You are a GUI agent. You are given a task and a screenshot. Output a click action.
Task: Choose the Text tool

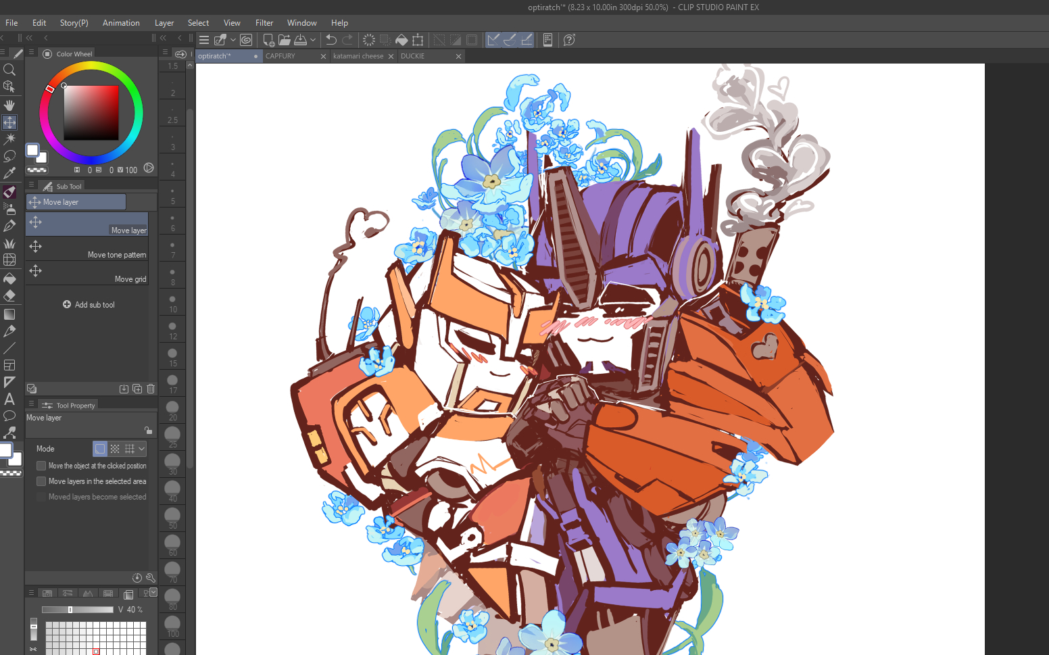(x=9, y=399)
